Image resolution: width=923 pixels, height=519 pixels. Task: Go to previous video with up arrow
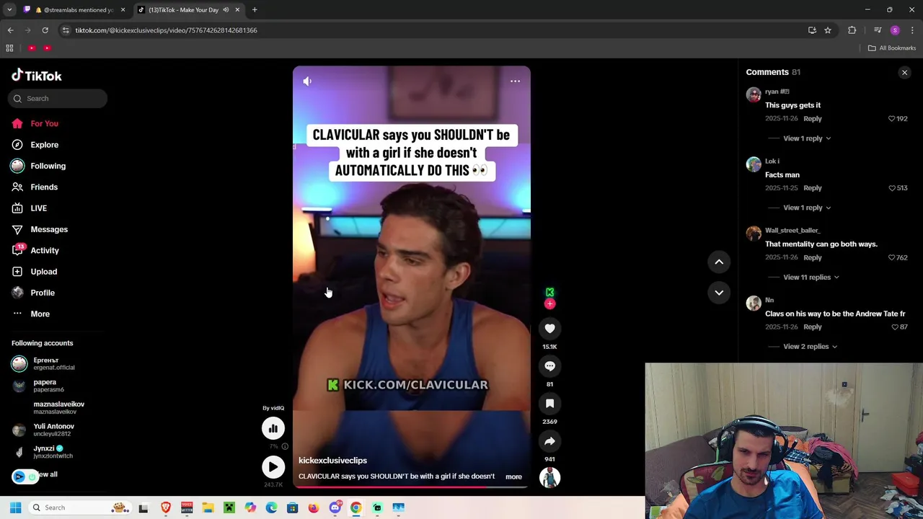pos(719,262)
